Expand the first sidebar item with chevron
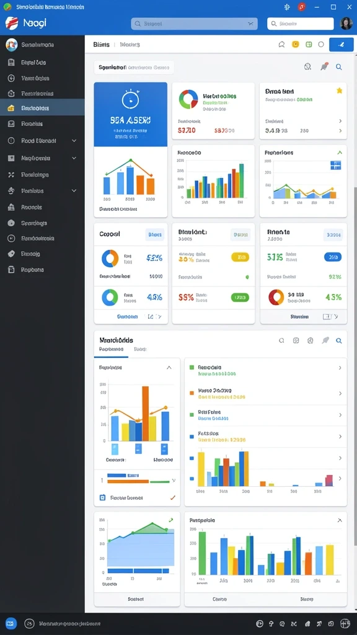The height and width of the screenshot is (635, 357). click(x=43, y=141)
